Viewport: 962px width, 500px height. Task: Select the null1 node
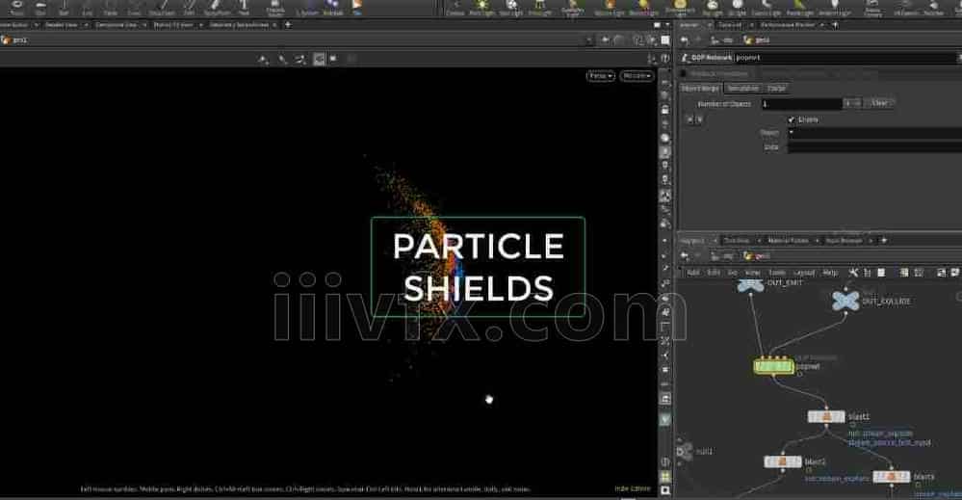[685, 452]
